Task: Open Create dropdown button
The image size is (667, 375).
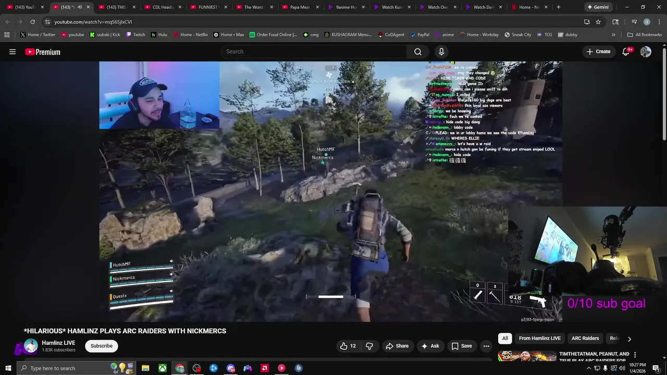Action: click(x=598, y=52)
